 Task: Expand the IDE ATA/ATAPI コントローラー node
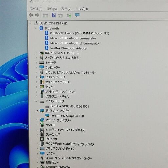[x=36, y=53]
